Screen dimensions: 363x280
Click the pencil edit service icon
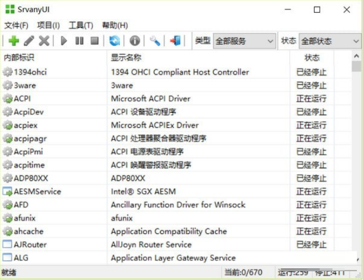[29, 41]
